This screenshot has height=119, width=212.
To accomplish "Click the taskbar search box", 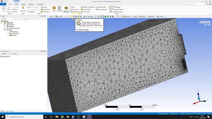I will [x=24, y=117].
